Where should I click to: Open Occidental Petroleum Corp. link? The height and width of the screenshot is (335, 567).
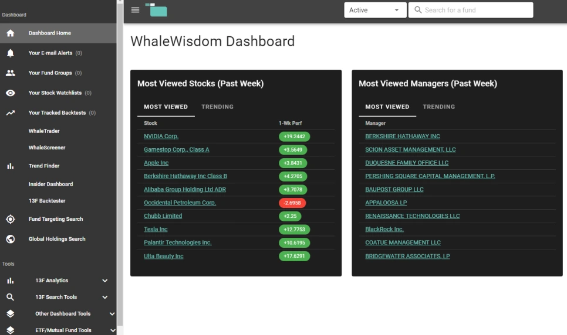click(x=180, y=203)
